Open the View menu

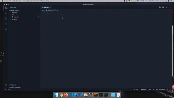(24, 1)
